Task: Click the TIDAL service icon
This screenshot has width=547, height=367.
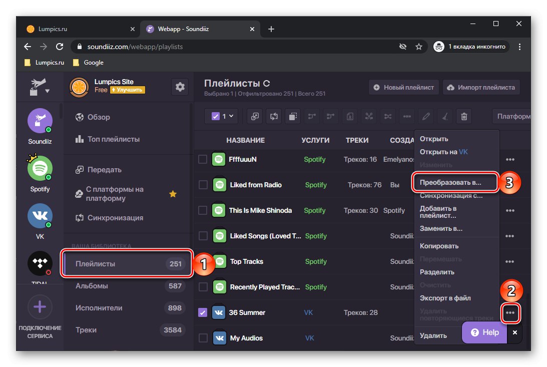Action: 40,263
